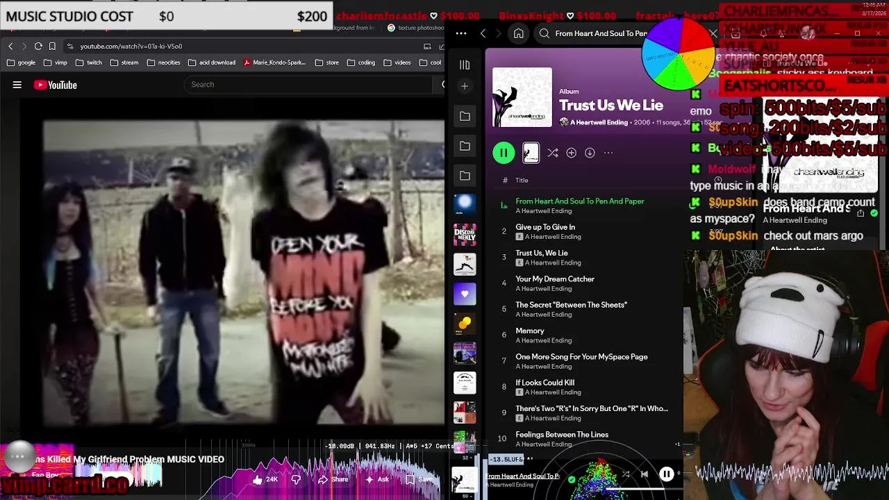Screen dimensions: 889x500
Task: Open the third playlist folder in the Spotify sidebar
Action: point(465,176)
